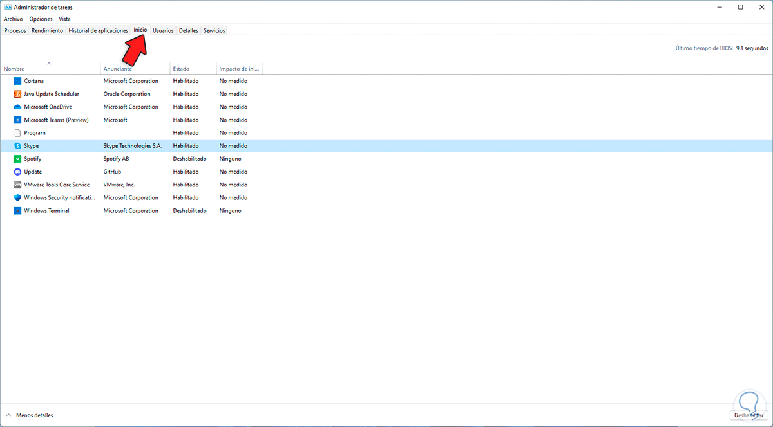The width and height of the screenshot is (773, 427).
Task: Collapse view with Menos detalles
Action: 30,415
